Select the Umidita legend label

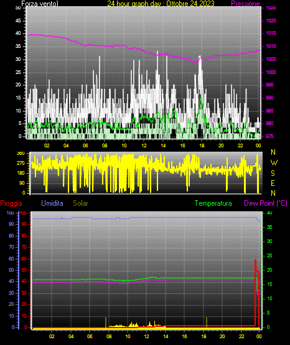[x=52, y=203]
